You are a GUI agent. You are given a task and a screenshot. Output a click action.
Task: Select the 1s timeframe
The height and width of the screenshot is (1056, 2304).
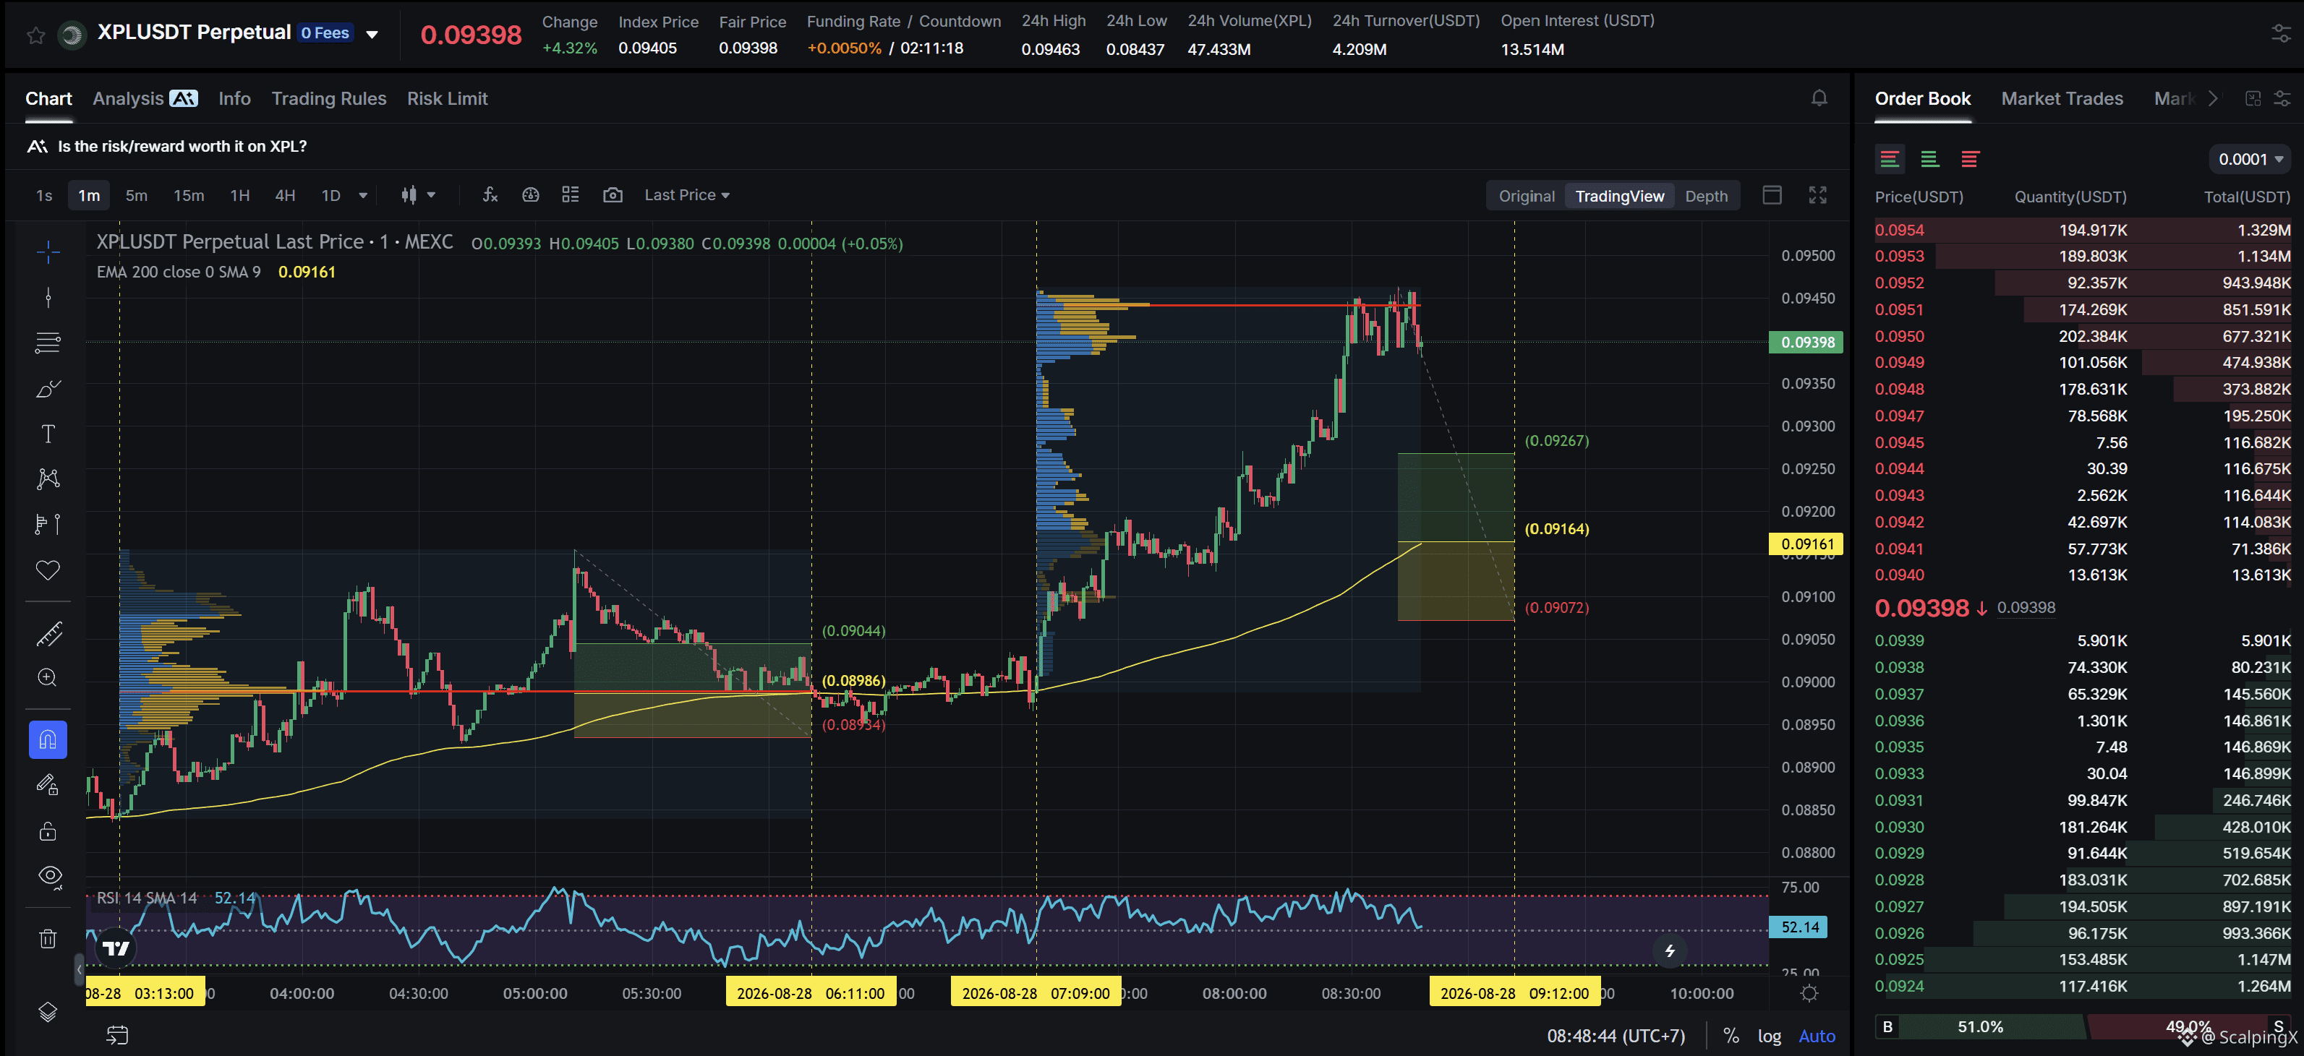(x=44, y=195)
